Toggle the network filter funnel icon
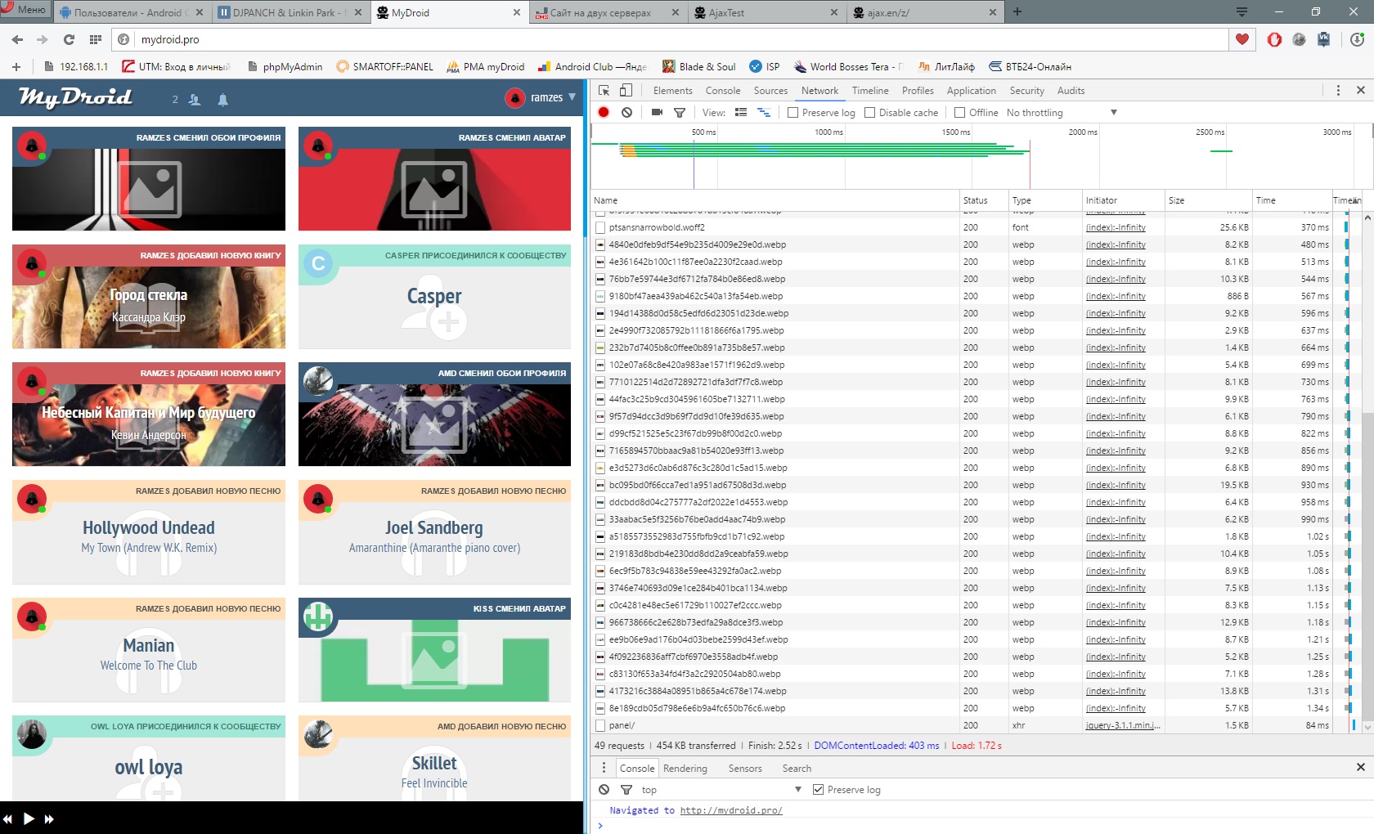The height and width of the screenshot is (834, 1374). point(679,113)
